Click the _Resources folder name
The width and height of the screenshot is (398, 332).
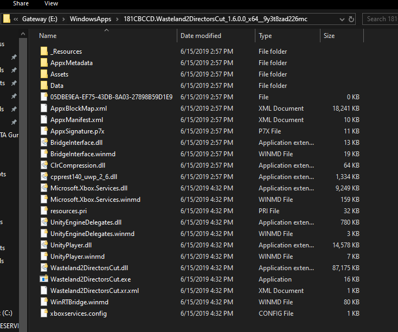pos(66,52)
